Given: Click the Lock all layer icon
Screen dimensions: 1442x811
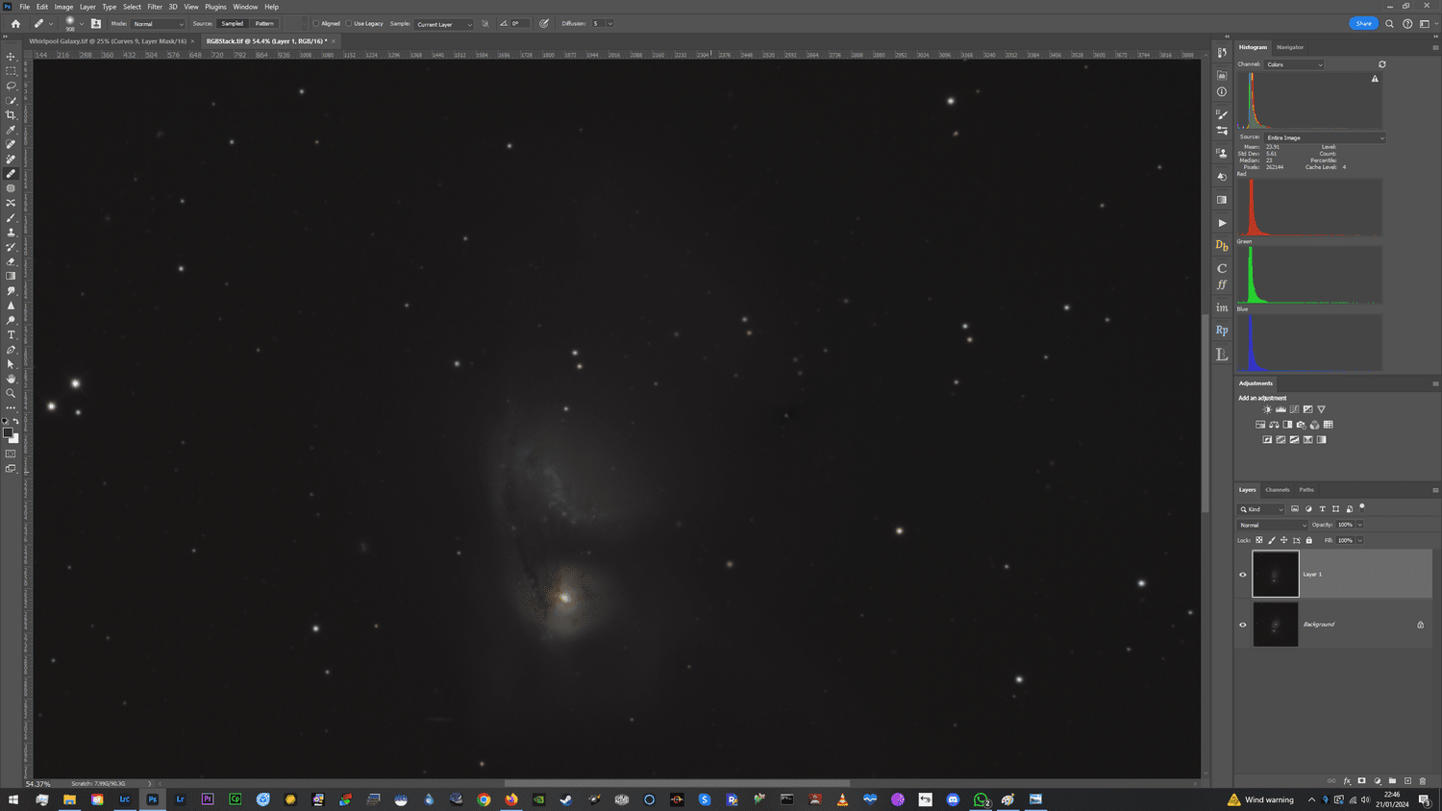Looking at the screenshot, I should click(x=1309, y=540).
